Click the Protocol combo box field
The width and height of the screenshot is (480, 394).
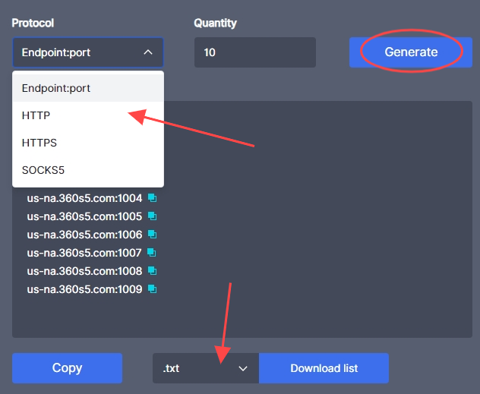point(76,52)
